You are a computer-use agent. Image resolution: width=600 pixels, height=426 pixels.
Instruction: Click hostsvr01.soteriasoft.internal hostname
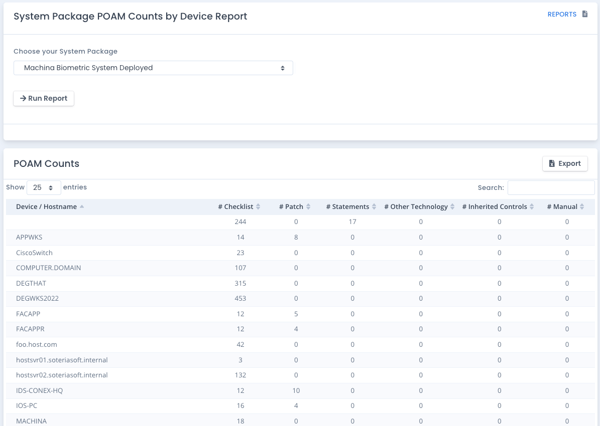tap(62, 360)
